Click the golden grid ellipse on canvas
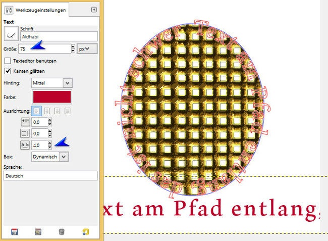Screen dimensions: 328x241 coord(192,110)
